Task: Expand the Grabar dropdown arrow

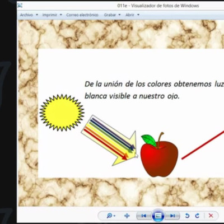Action: 119,15
